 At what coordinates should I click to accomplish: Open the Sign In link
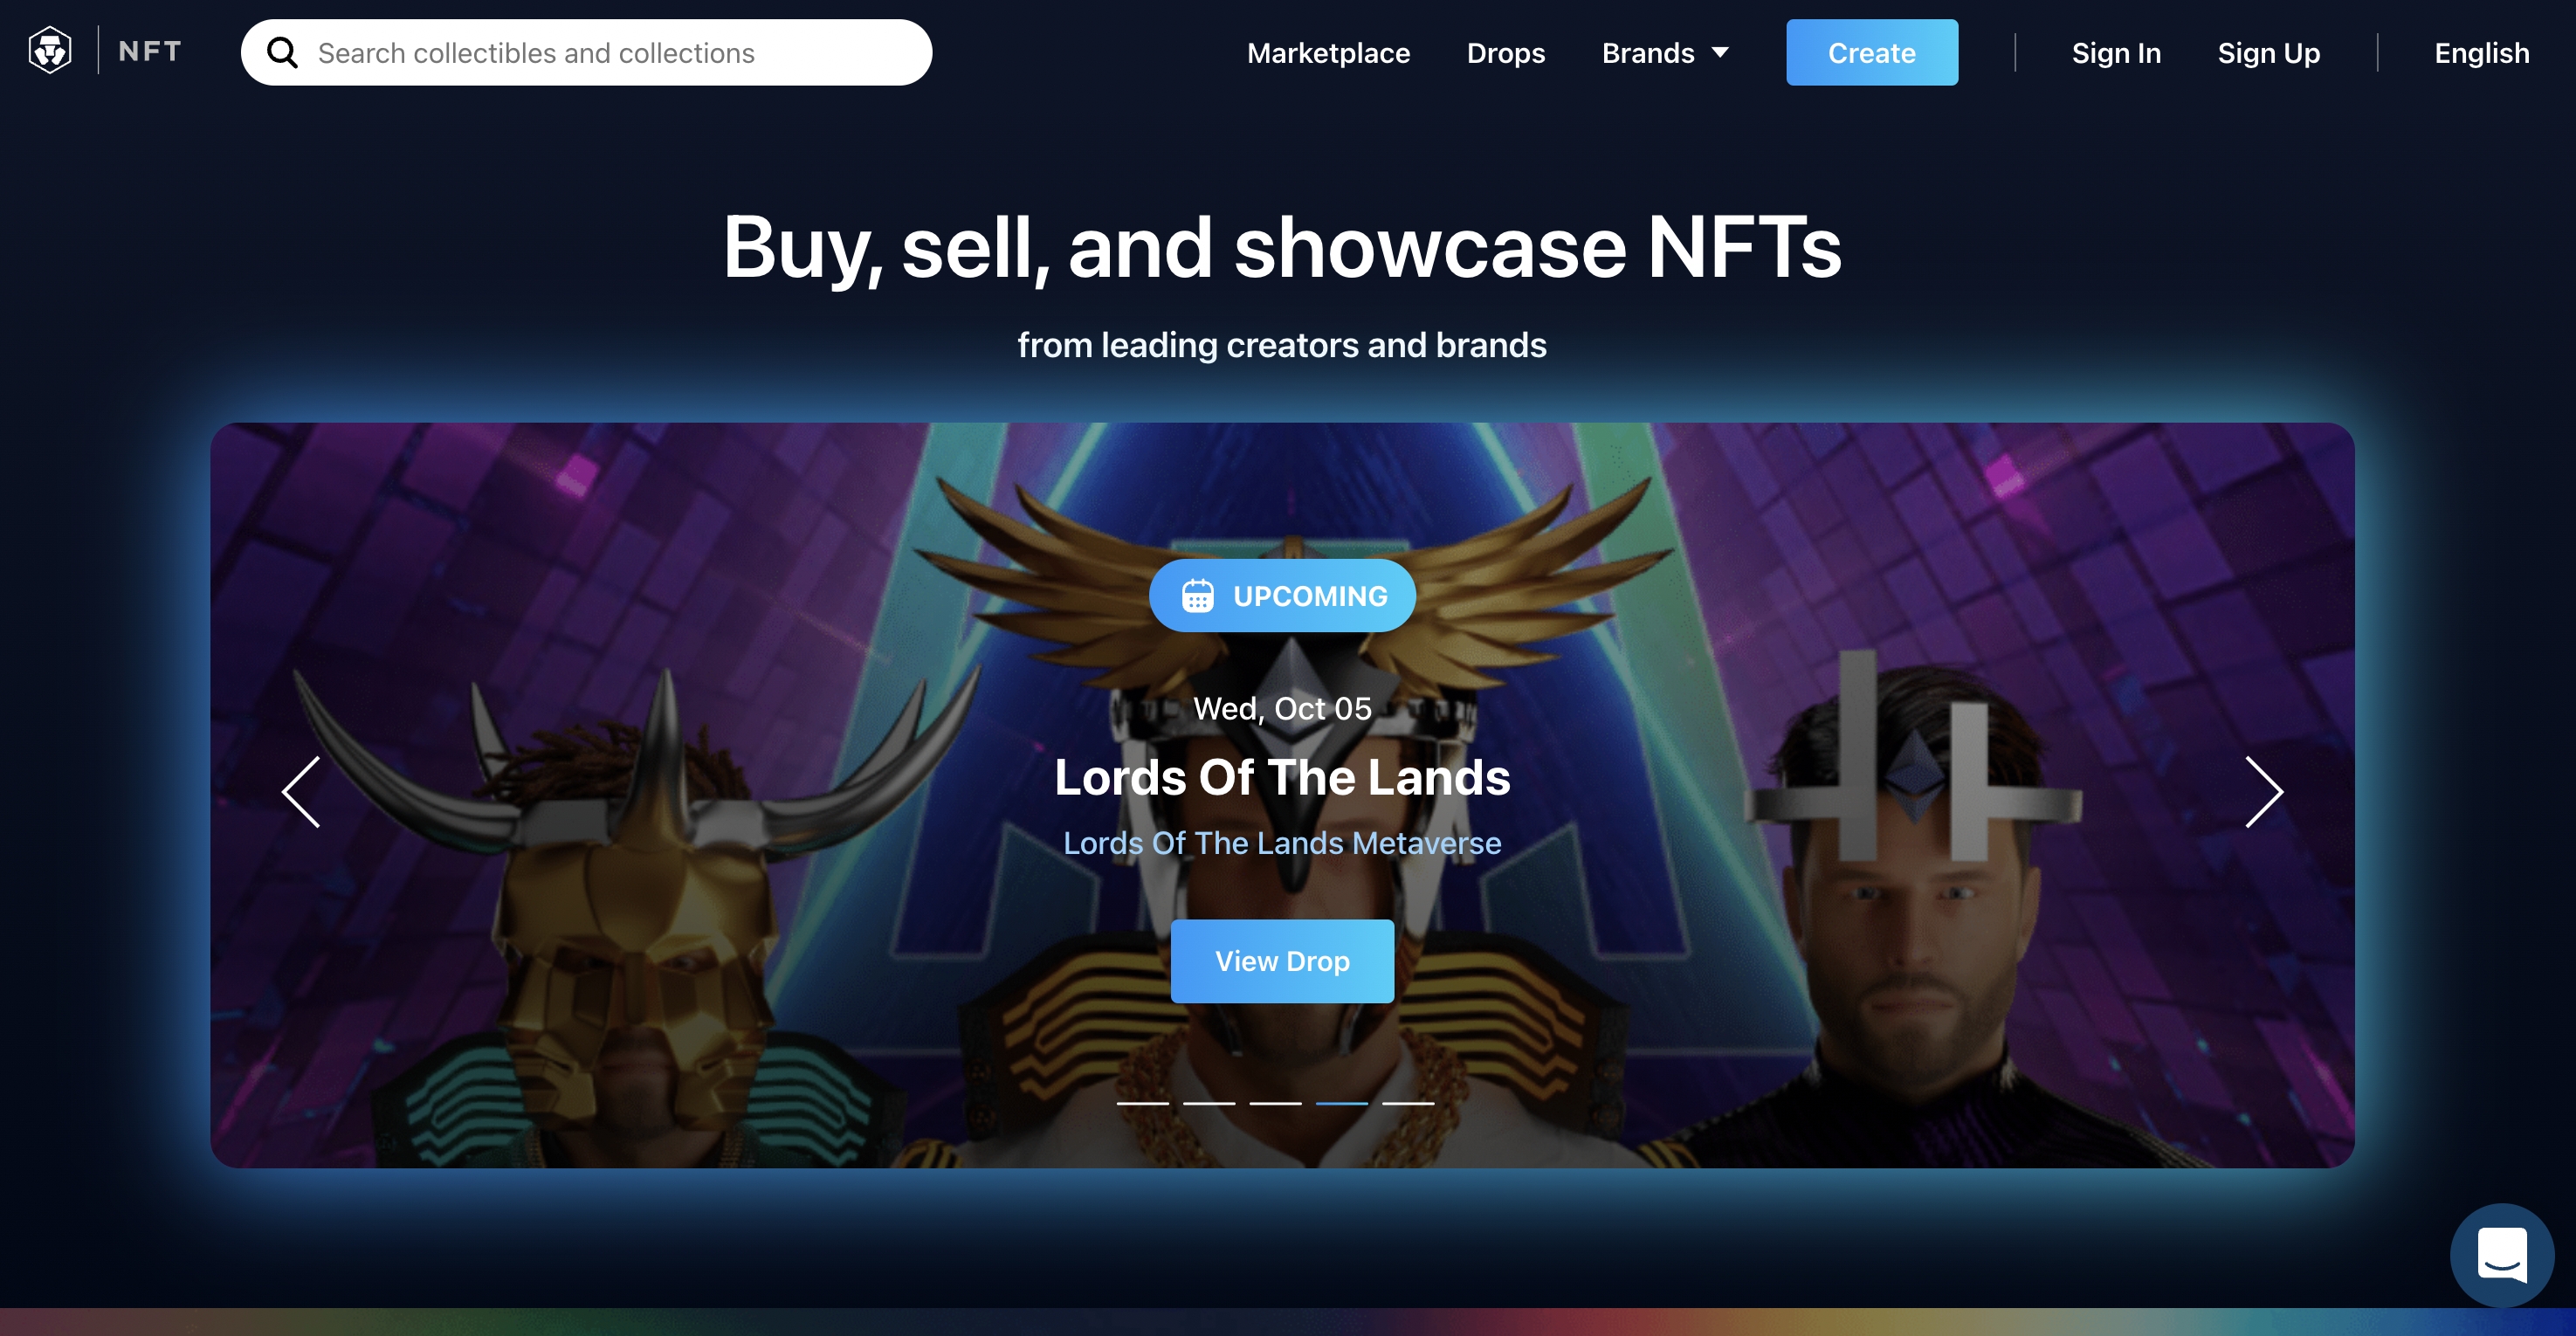tap(2116, 53)
